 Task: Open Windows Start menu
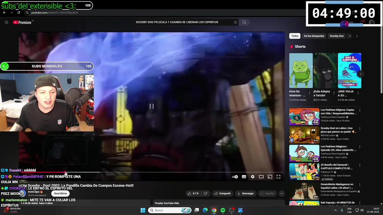[x=143, y=210]
